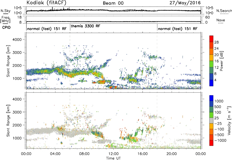Image resolution: width=232 pixels, height=160 pixels.
Task: Click the '16:00' time tick label
Action: point(142,154)
